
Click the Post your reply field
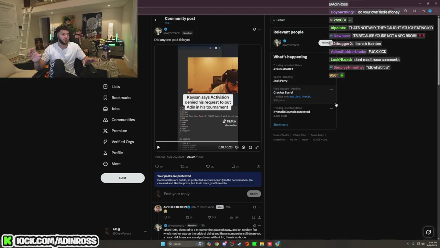204,194
